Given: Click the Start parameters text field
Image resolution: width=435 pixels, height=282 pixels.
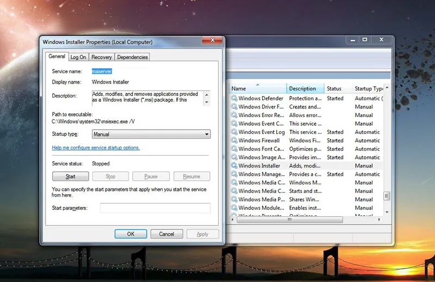Looking at the screenshot, I should tap(155, 208).
